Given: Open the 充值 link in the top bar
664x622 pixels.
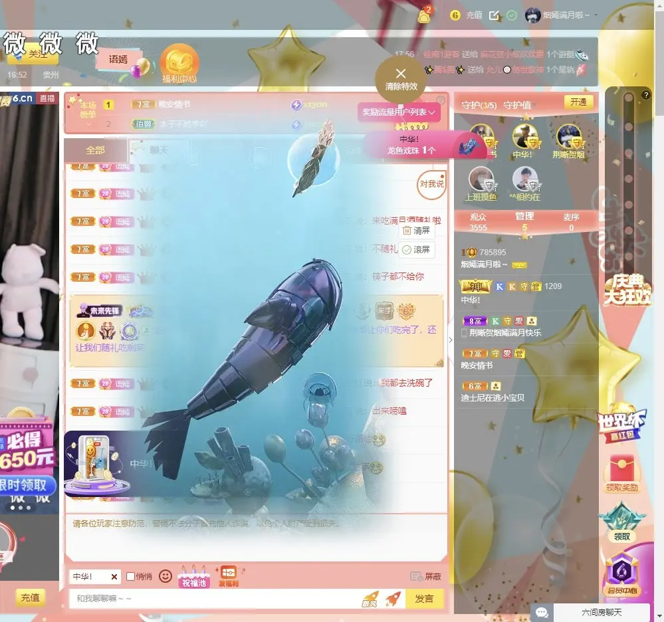Looking at the screenshot, I should coord(474,15).
